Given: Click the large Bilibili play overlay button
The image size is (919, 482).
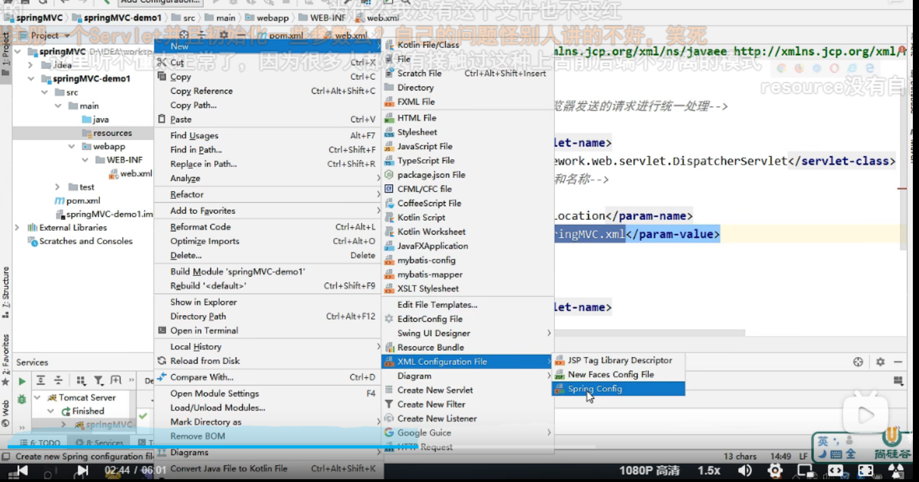Looking at the screenshot, I should pos(865,415).
